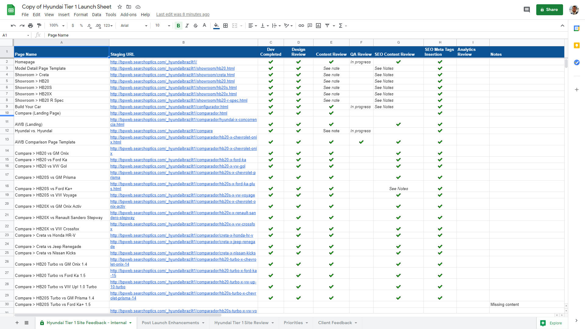Open cell borders tool
Image resolution: width=585 pixels, height=329 pixels.
click(x=225, y=26)
